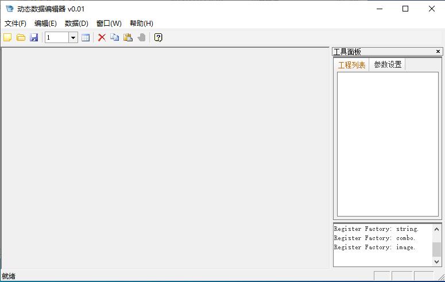The width and height of the screenshot is (445, 282).
Task: Click the log panel scroll-up arrow
Action: [437, 229]
